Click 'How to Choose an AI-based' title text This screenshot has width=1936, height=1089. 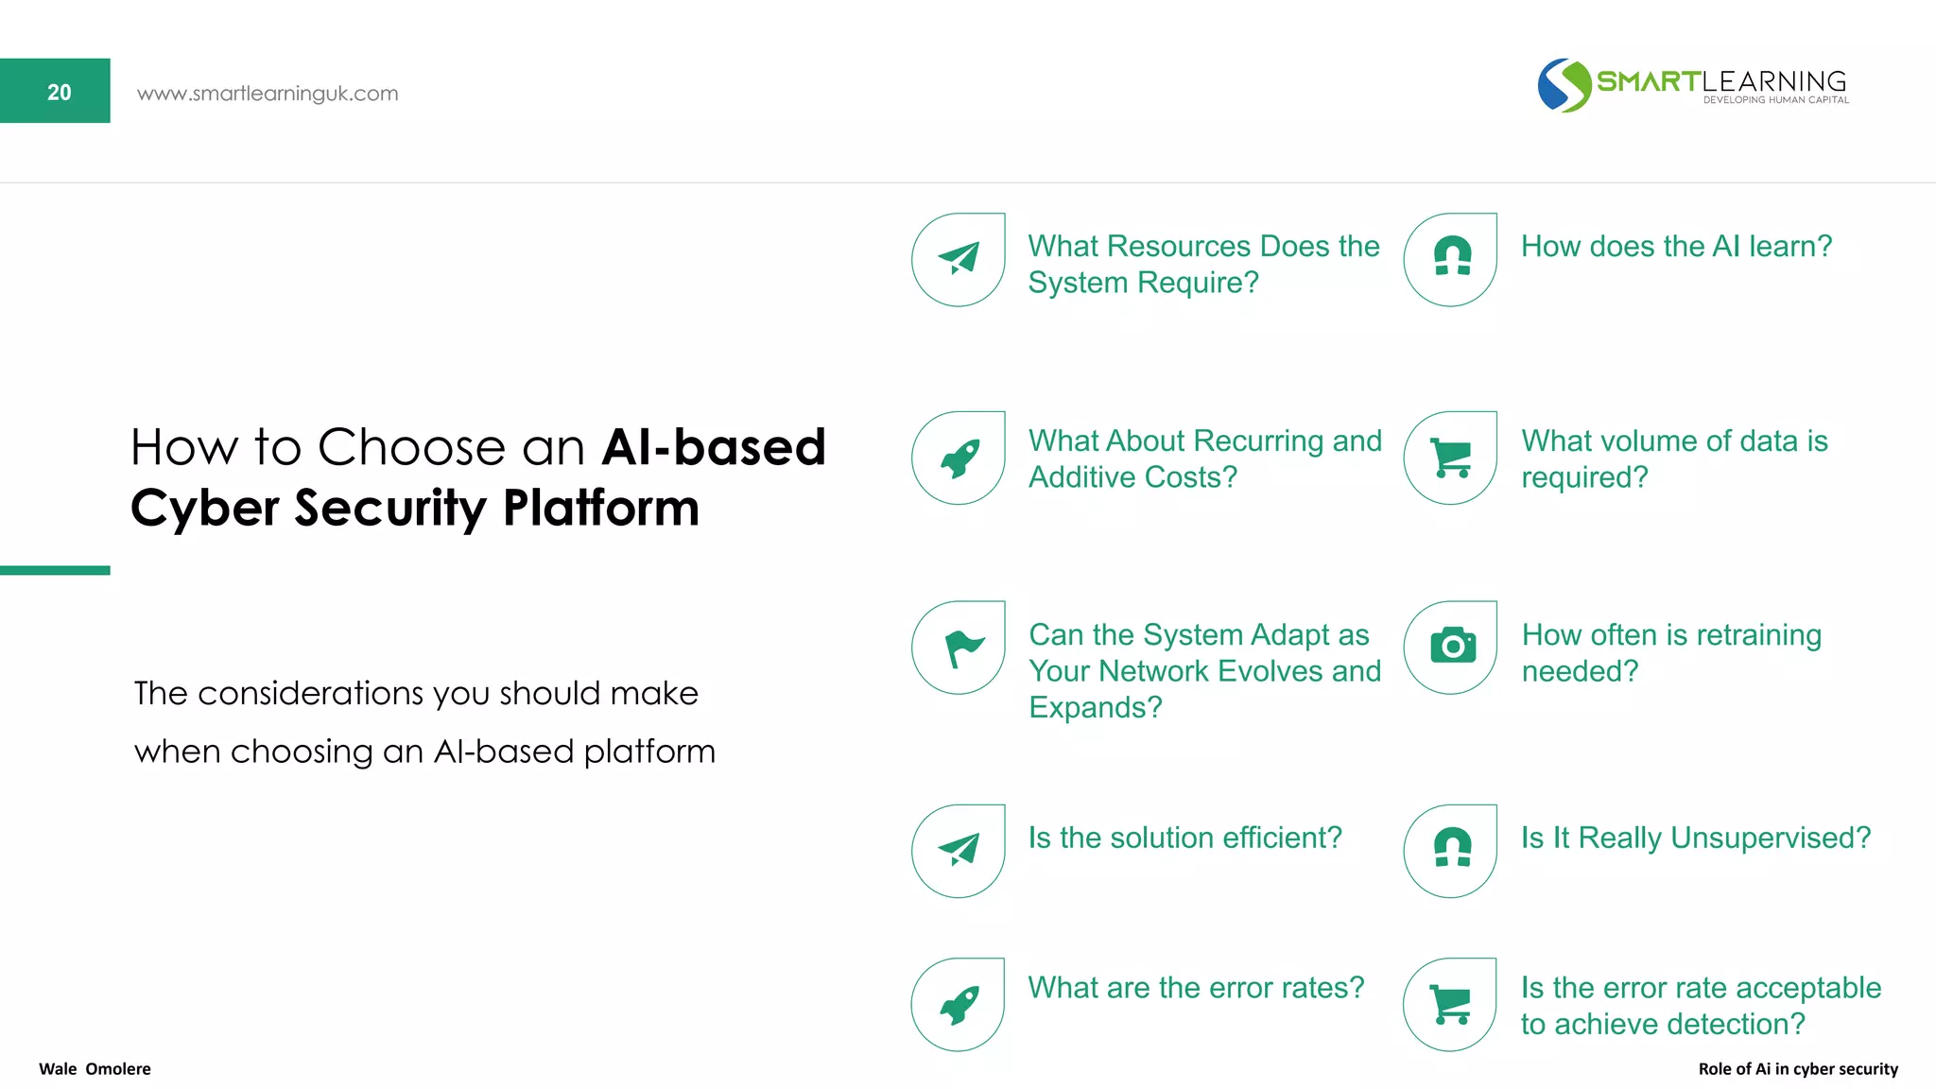click(477, 447)
